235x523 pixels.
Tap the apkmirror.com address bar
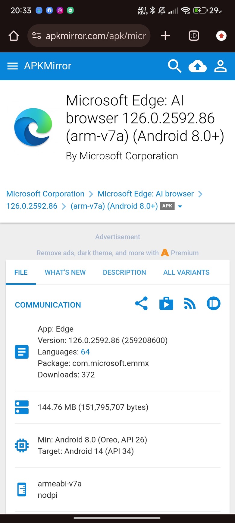click(89, 36)
